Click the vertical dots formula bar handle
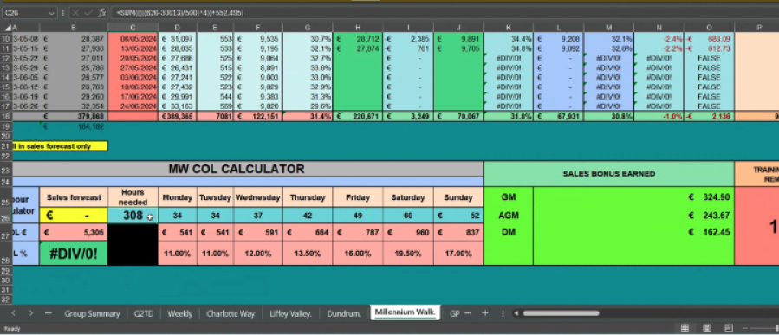 (x=63, y=13)
